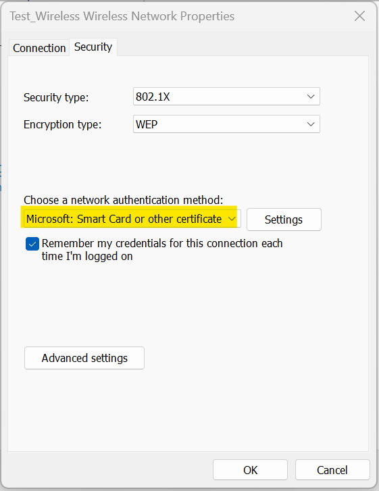379x491 pixels.
Task: Open the network authentication method dropdown
Action: tap(132, 219)
